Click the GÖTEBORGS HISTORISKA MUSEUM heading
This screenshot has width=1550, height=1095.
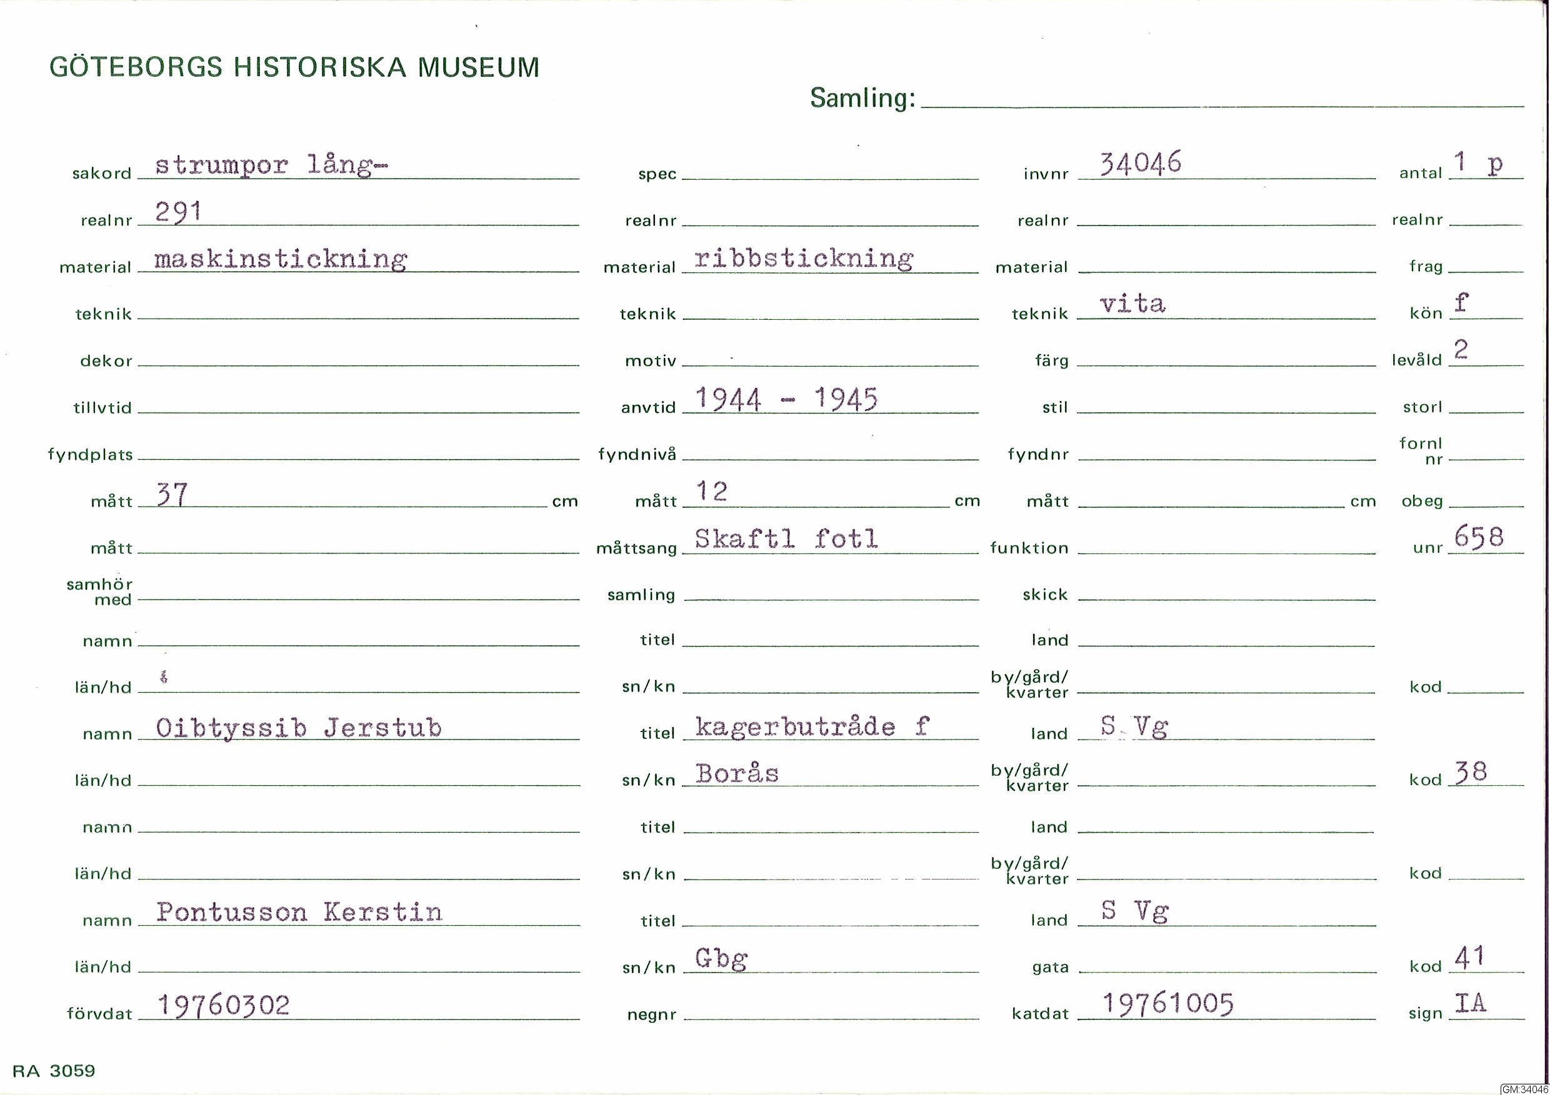click(x=294, y=67)
